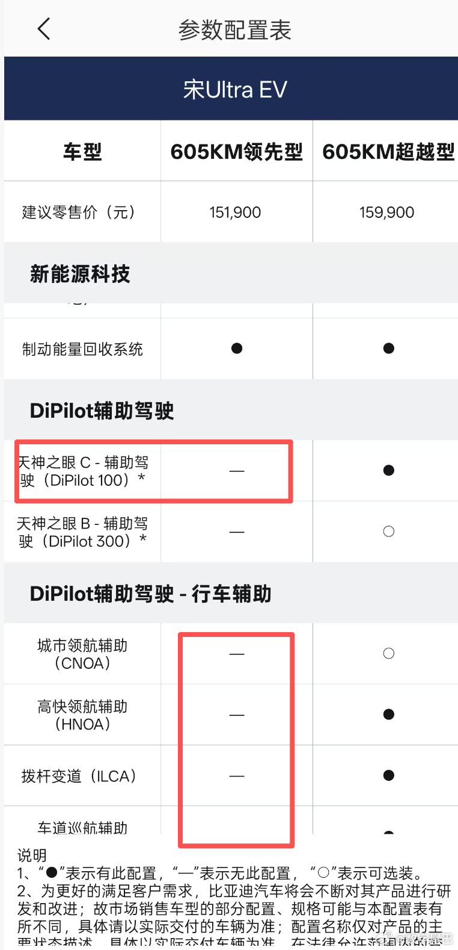The width and height of the screenshot is (458, 950).
Task: Select the 605KM领先型 column header
Action: click(x=236, y=151)
